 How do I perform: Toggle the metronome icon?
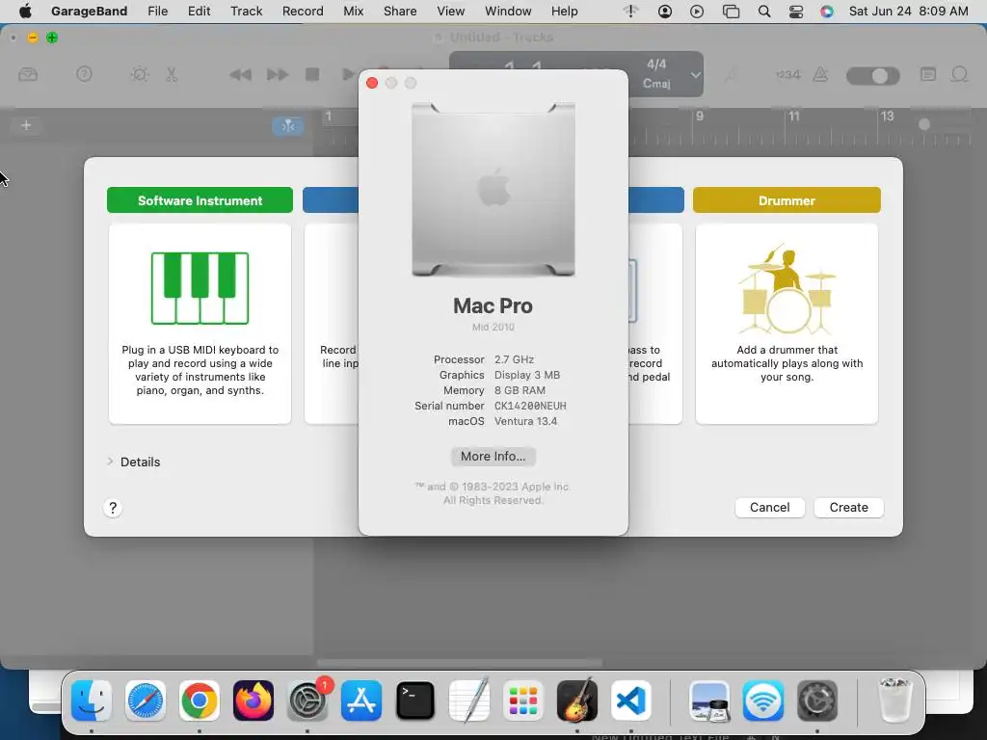click(x=820, y=74)
